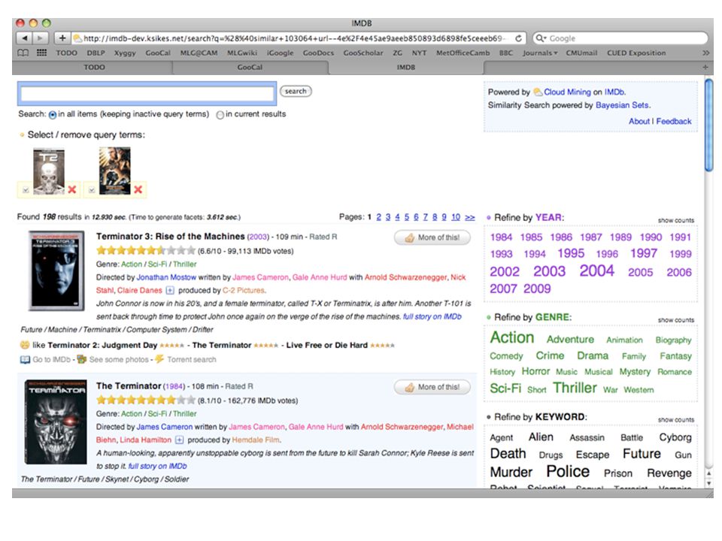Image resolution: width=722 pixels, height=541 pixels.
Task: Open Live Free or Die Hard similar title
Action: 326,345
